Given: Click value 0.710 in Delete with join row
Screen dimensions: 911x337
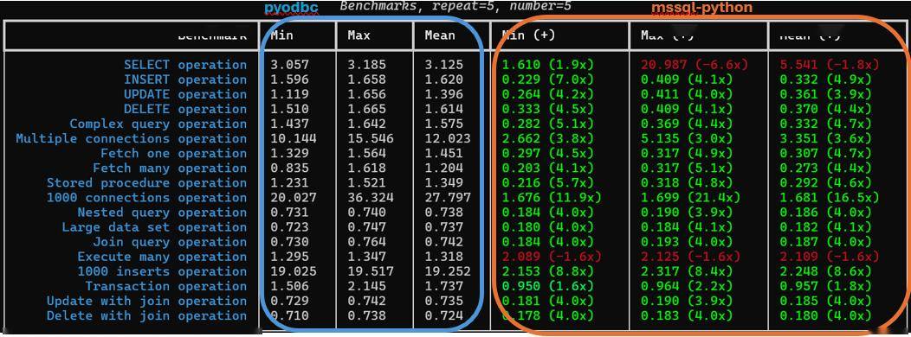Looking at the screenshot, I should coord(290,316).
